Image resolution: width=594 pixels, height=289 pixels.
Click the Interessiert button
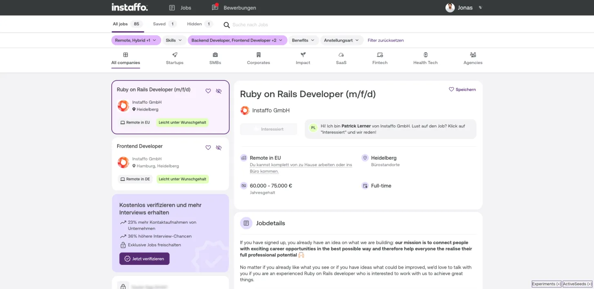268,129
